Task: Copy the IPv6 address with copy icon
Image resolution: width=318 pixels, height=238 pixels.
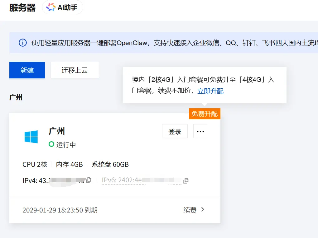Action: click(186, 180)
